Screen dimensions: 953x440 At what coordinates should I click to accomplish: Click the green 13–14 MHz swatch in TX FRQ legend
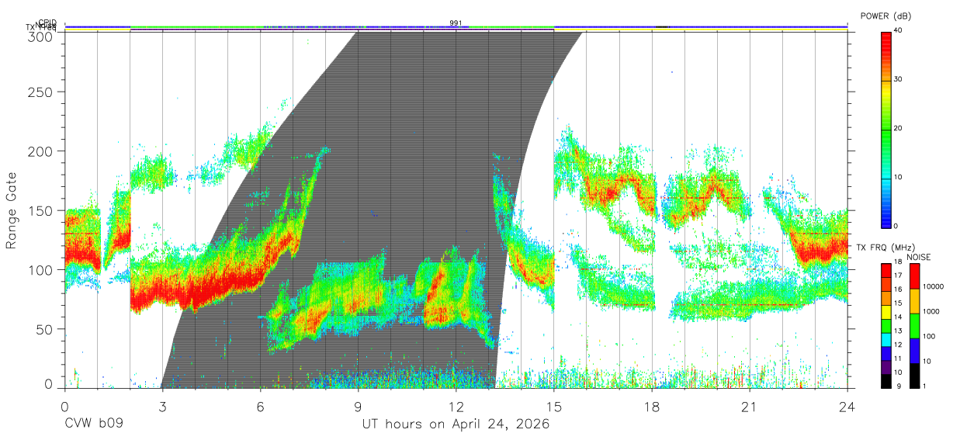point(885,326)
